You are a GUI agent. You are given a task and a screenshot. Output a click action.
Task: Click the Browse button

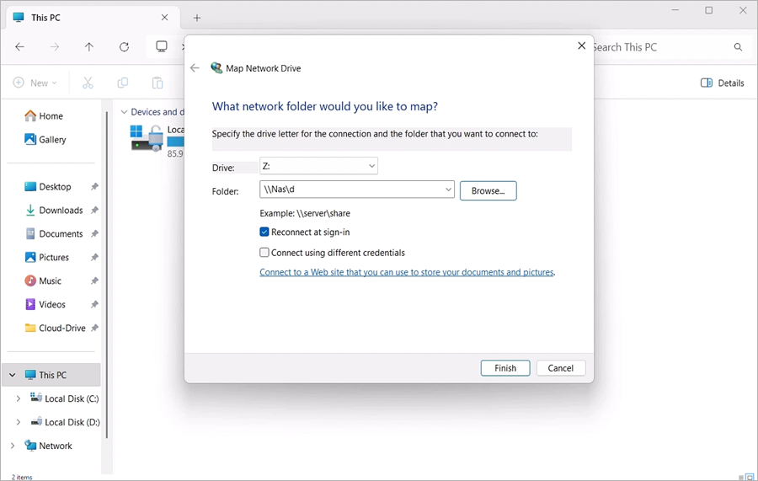point(488,190)
